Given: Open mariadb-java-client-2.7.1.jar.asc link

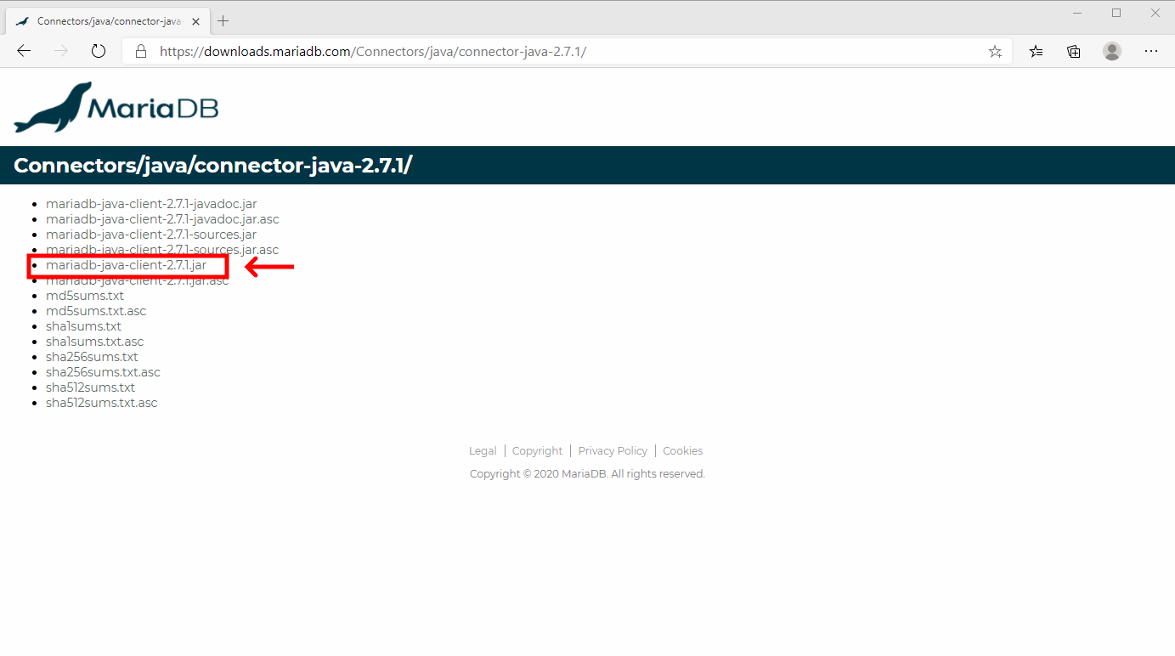Looking at the screenshot, I should pos(137,280).
